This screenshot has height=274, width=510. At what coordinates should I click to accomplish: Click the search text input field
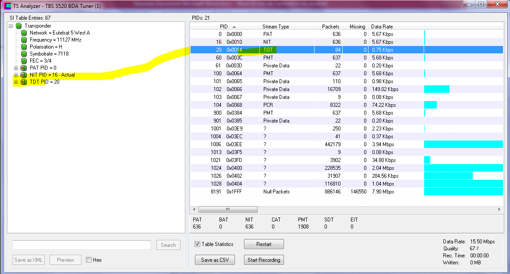81,245
